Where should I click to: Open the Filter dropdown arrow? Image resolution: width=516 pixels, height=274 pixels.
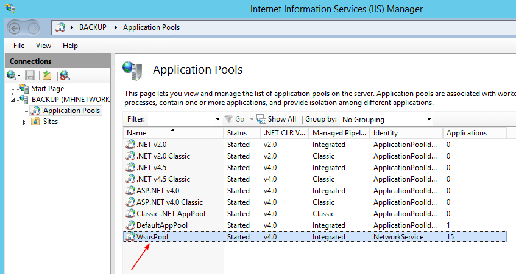click(x=217, y=120)
